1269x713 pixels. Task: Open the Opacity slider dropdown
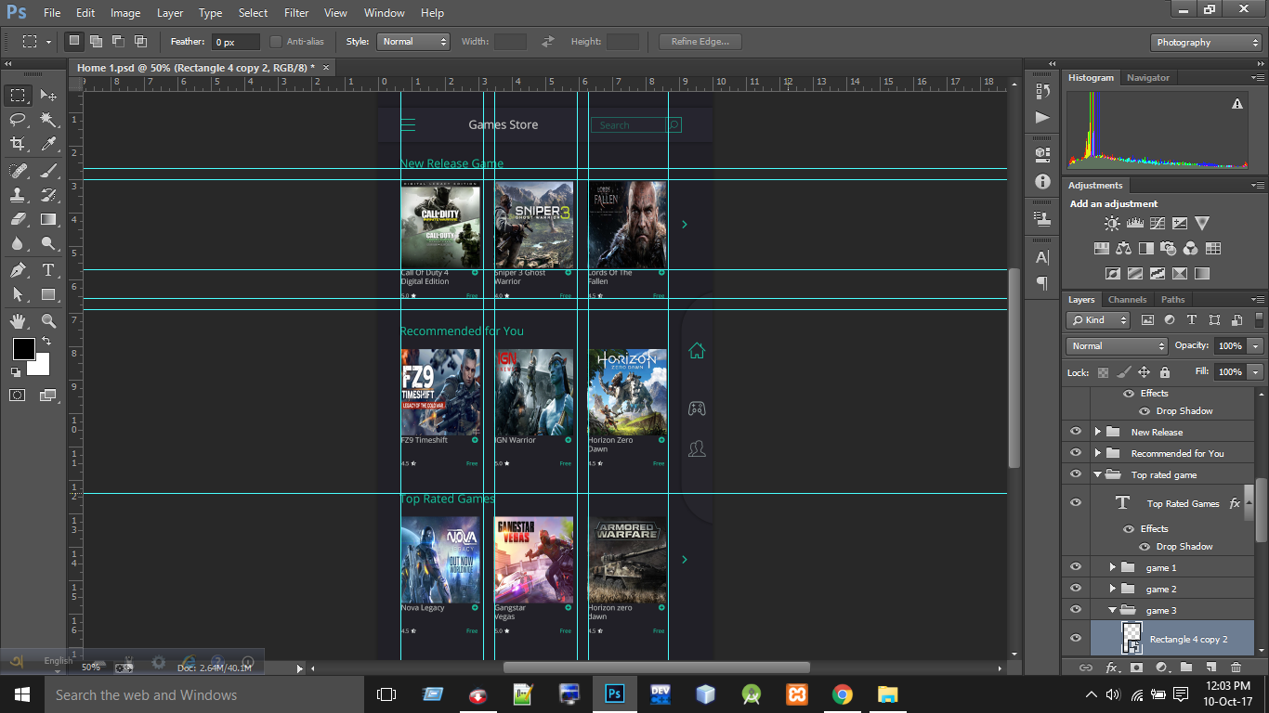[x=1256, y=346]
